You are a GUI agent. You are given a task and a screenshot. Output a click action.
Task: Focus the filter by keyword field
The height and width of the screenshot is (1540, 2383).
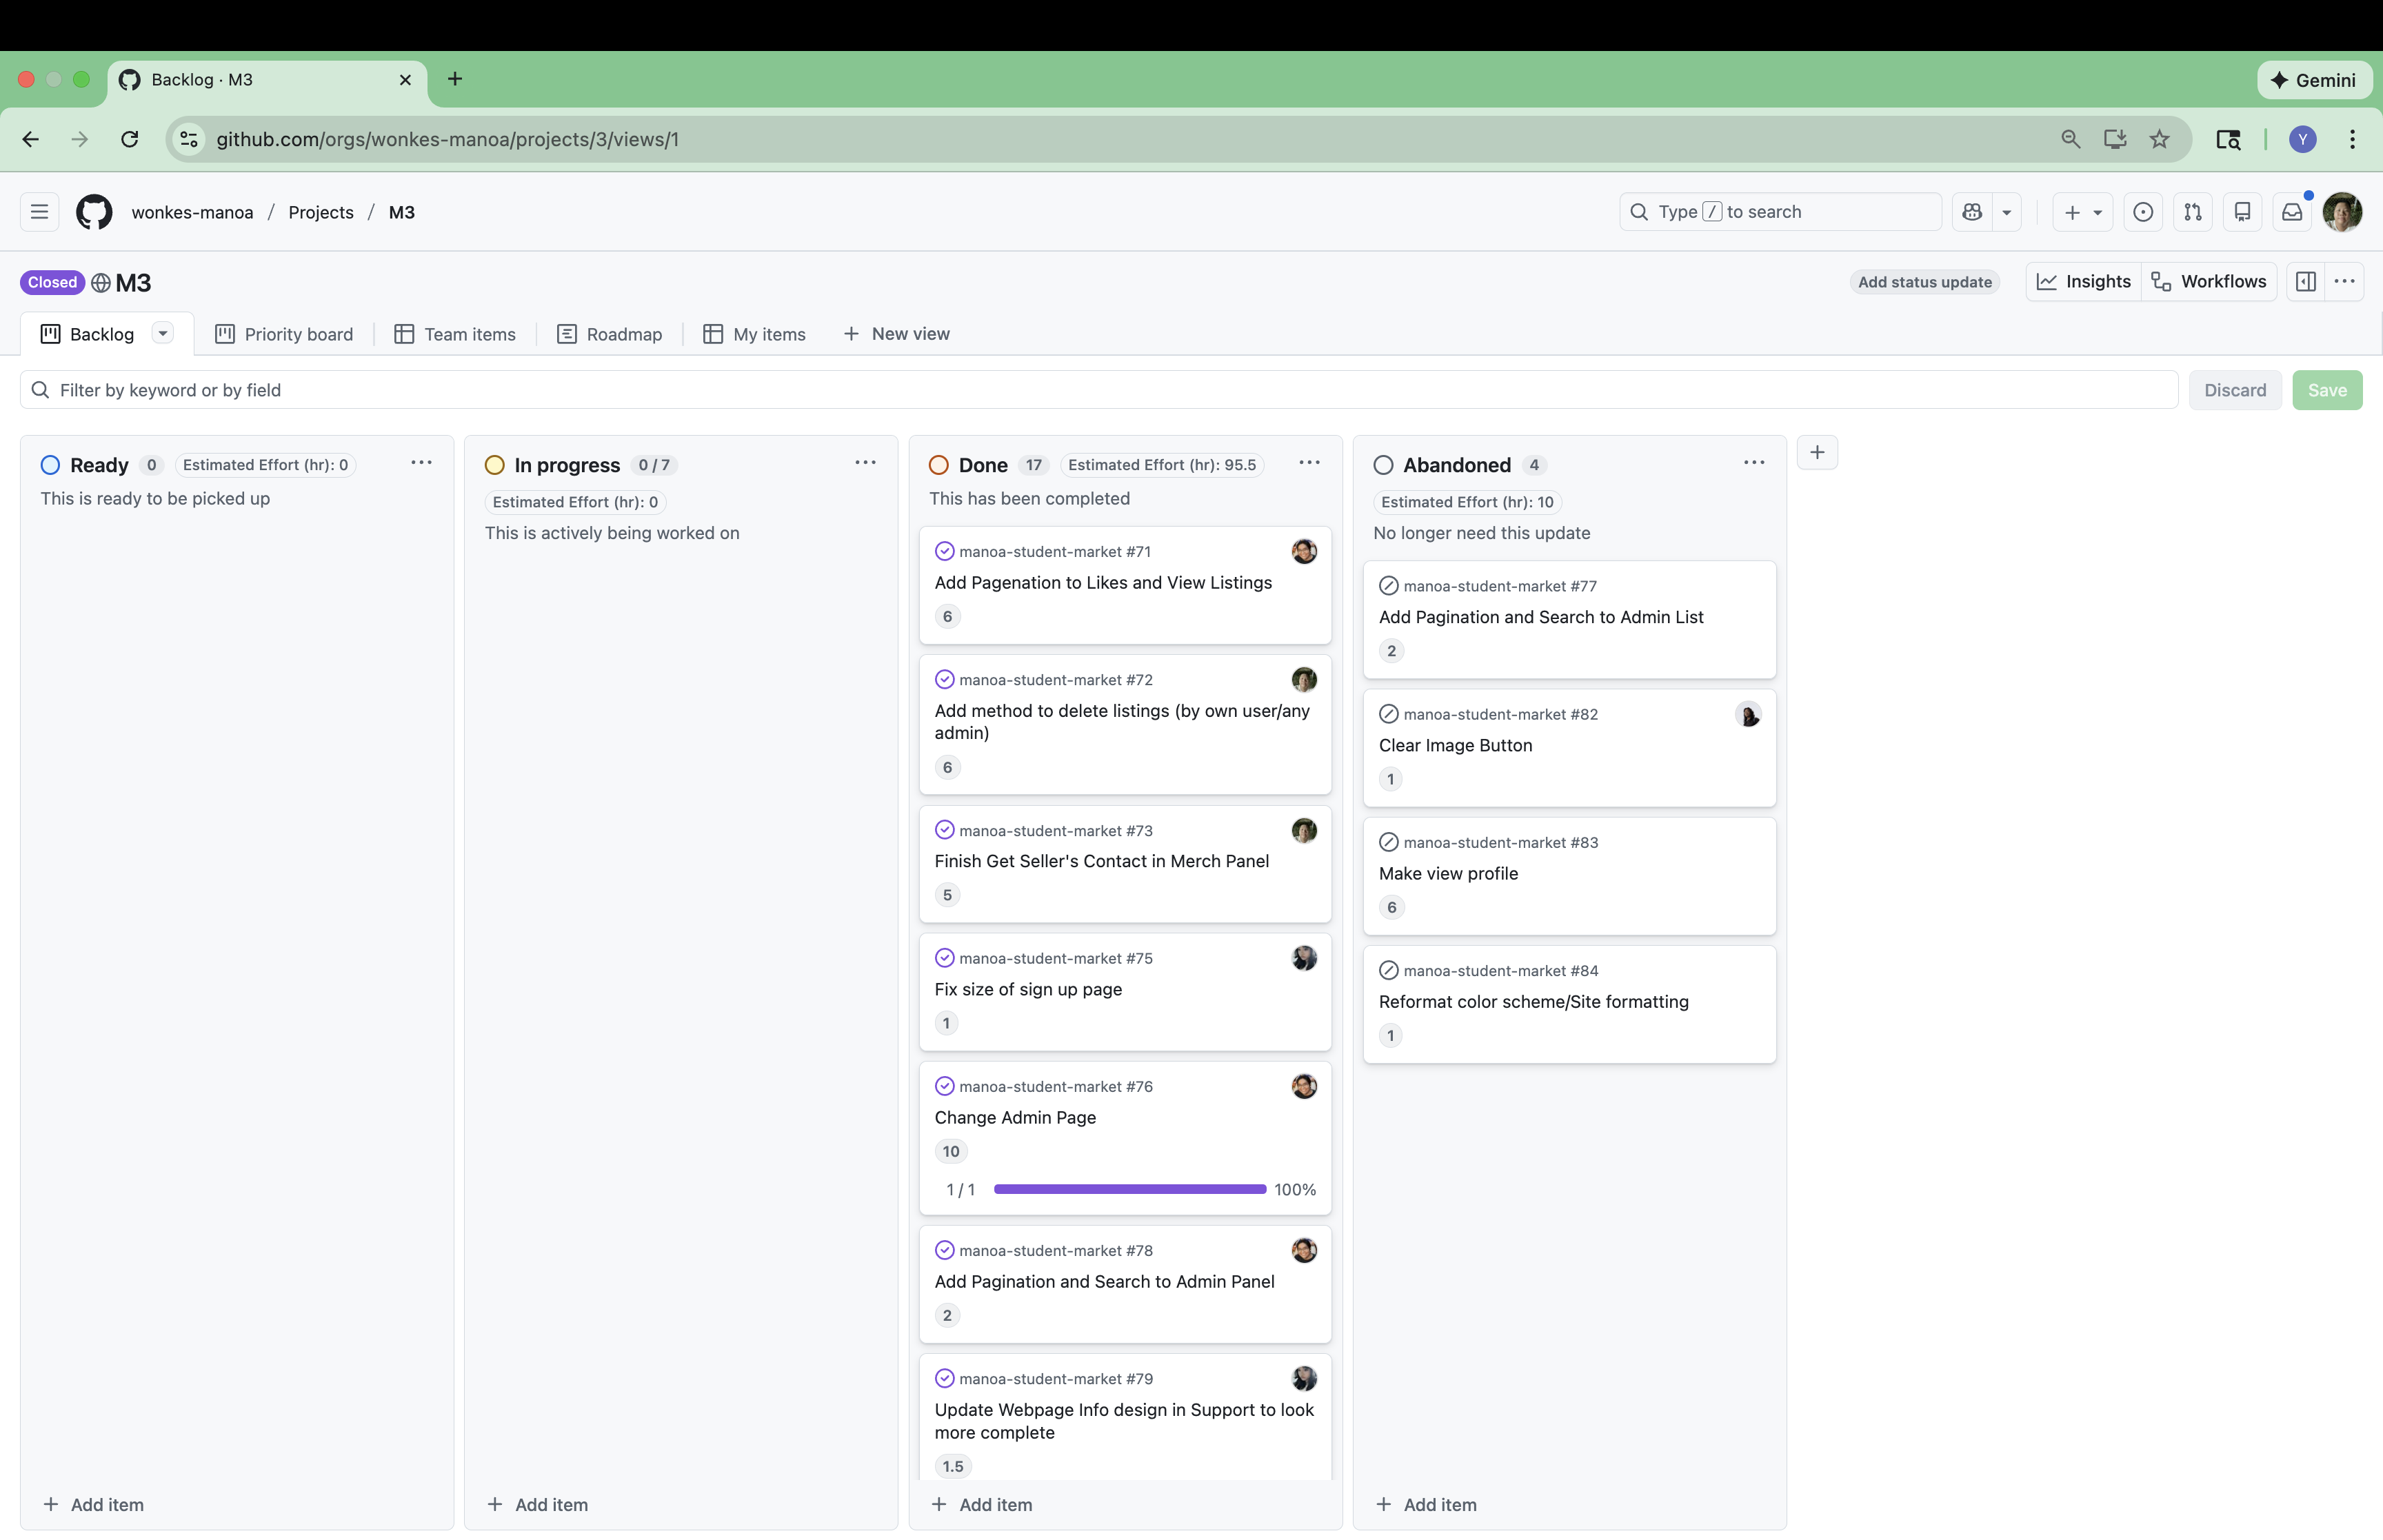coord(1100,390)
